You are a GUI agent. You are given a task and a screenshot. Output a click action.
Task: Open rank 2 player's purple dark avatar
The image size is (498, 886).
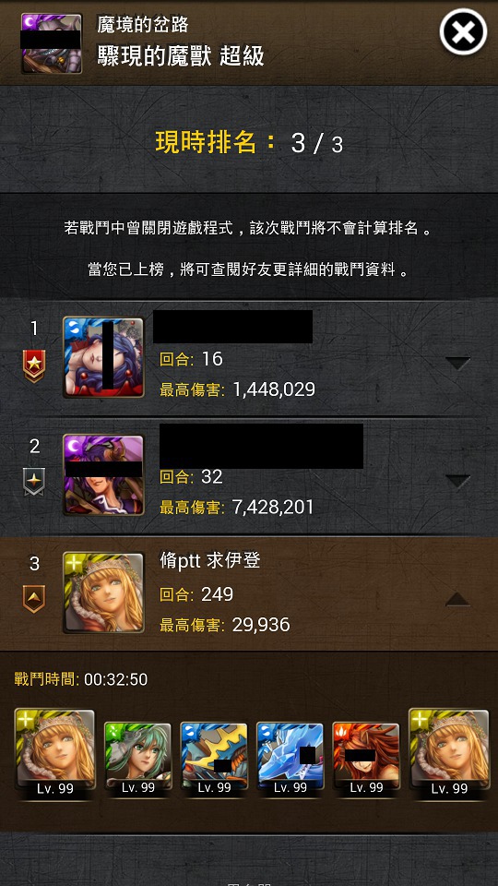pos(103,474)
